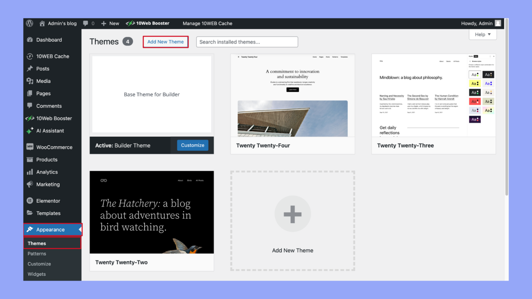532x299 pixels.
Task: Click the Marketing megaphone icon
Action: click(30, 184)
